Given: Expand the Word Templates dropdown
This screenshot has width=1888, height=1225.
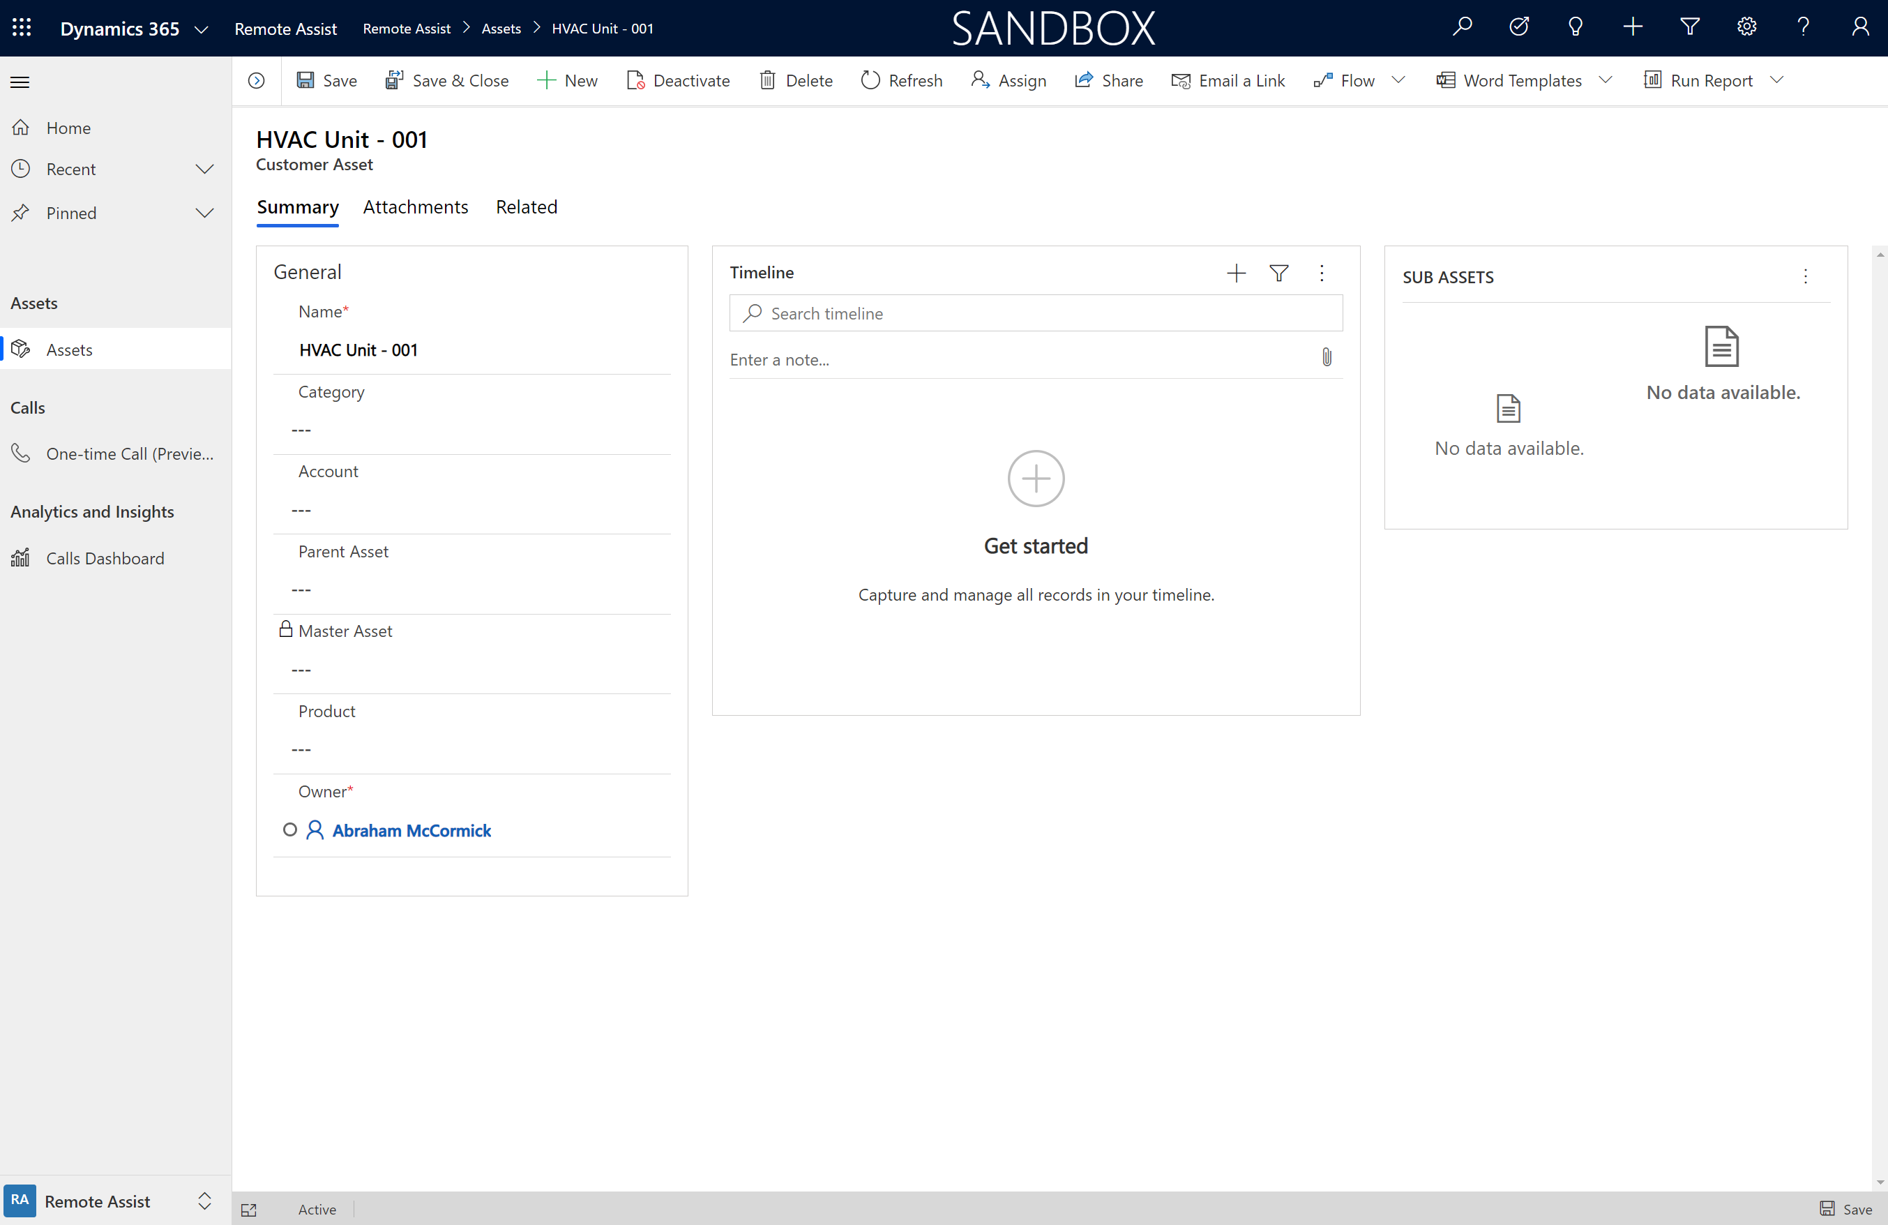Looking at the screenshot, I should click(1605, 80).
